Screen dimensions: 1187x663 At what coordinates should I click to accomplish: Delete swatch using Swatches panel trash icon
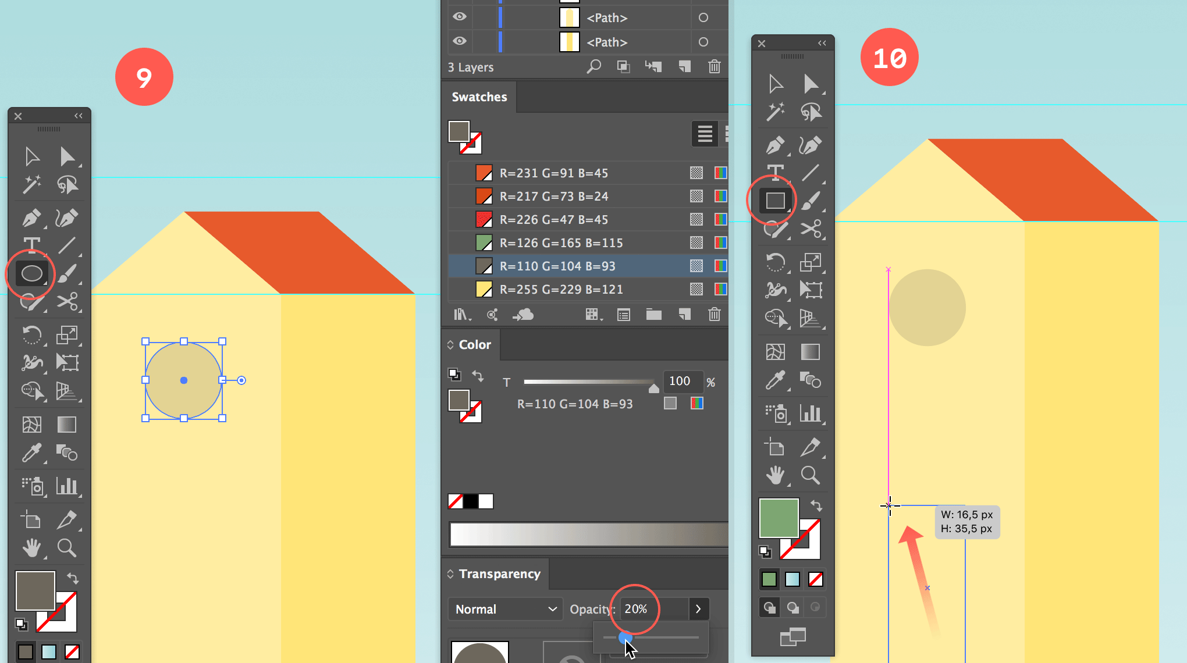pyautogui.click(x=714, y=315)
